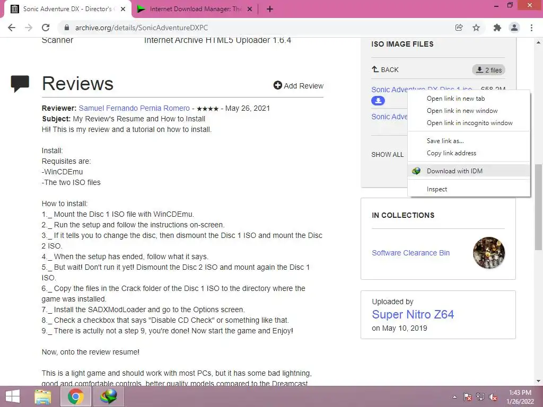Click the ISO IMAGE FILES heading
This screenshot has width=543, height=407.
point(402,44)
